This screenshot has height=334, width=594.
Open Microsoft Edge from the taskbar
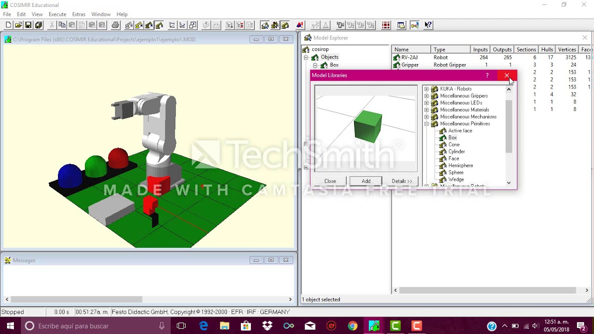tap(203, 326)
